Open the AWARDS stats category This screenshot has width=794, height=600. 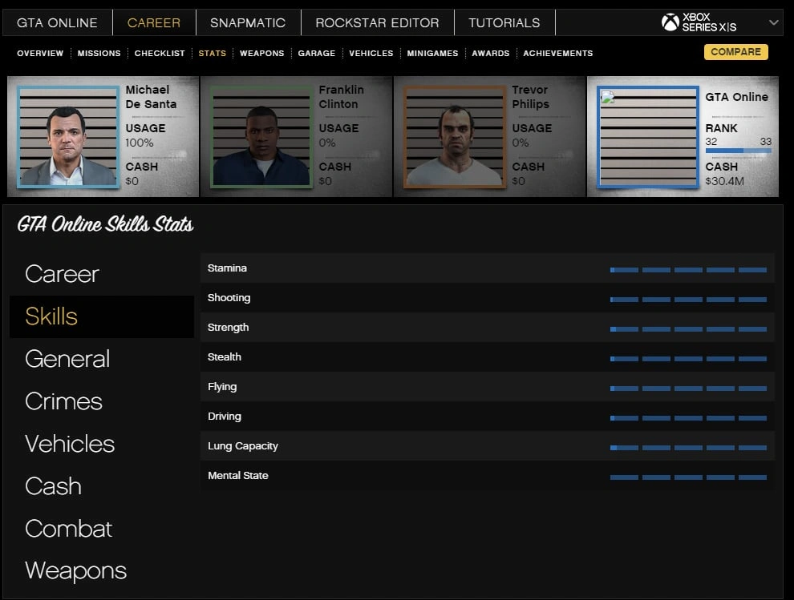pyautogui.click(x=490, y=53)
